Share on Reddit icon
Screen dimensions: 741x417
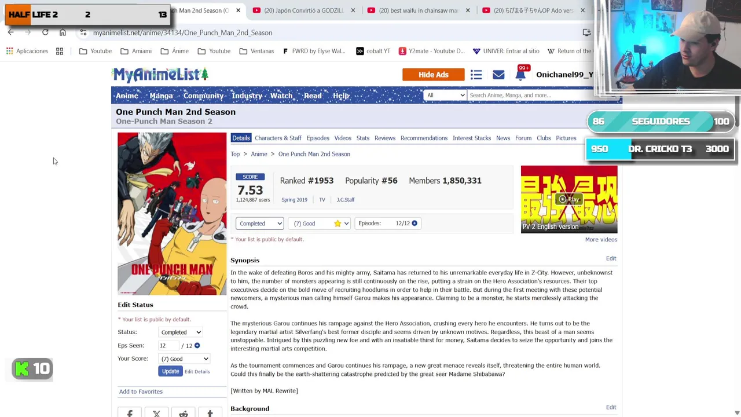pyautogui.click(x=183, y=414)
